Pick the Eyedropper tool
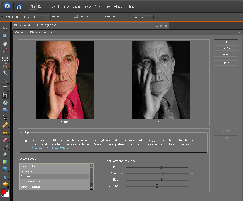This screenshot has width=243, height=201. (5, 51)
